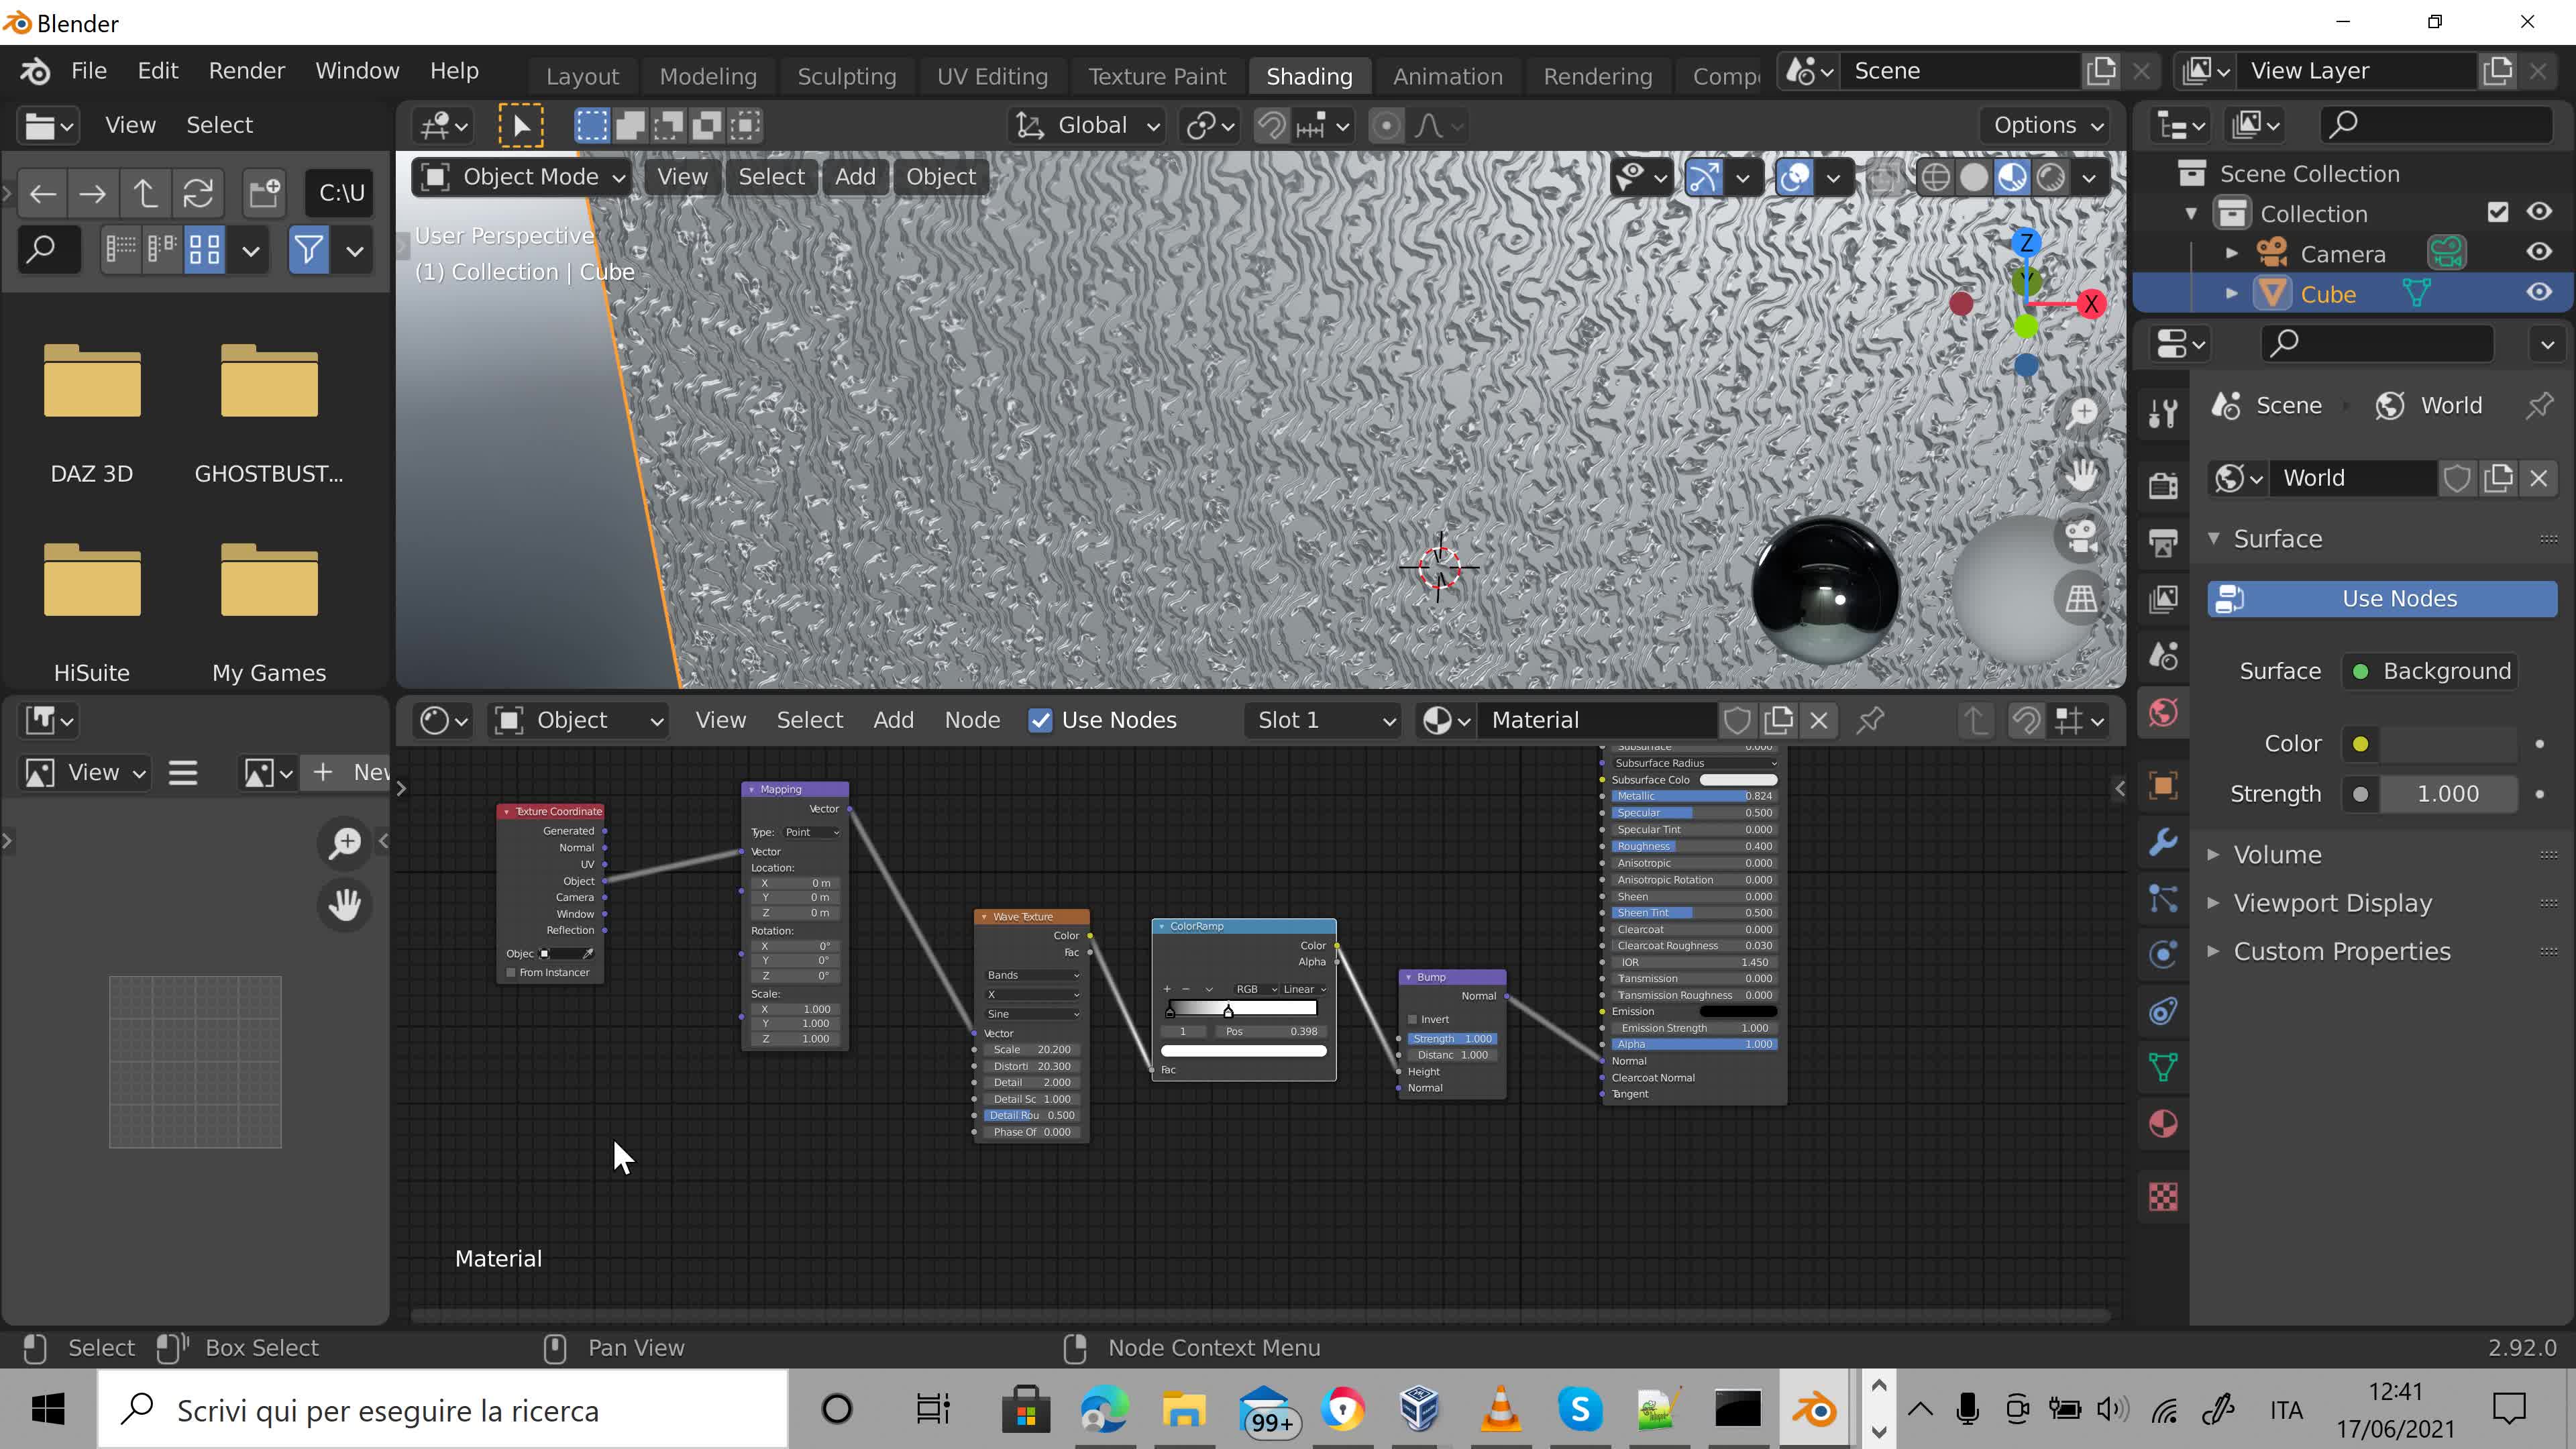Pin the node editor material
Image resolution: width=2576 pixels, height=1449 pixels.
click(x=1870, y=720)
